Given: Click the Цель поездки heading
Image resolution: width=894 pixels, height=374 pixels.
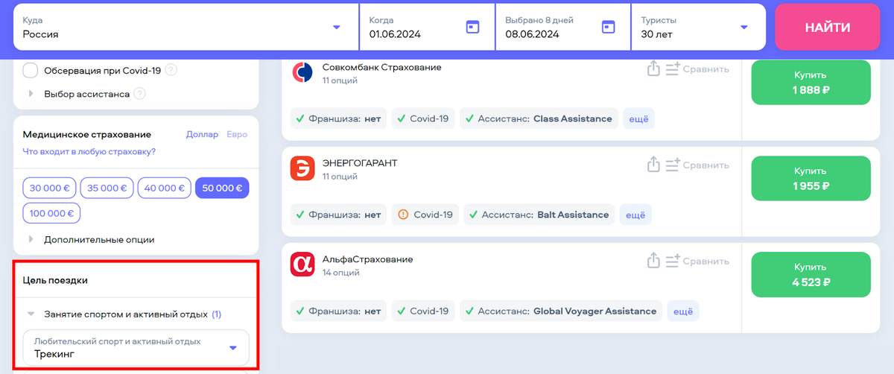Looking at the screenshot, I should pyautogui.click(x=55, y=280).
